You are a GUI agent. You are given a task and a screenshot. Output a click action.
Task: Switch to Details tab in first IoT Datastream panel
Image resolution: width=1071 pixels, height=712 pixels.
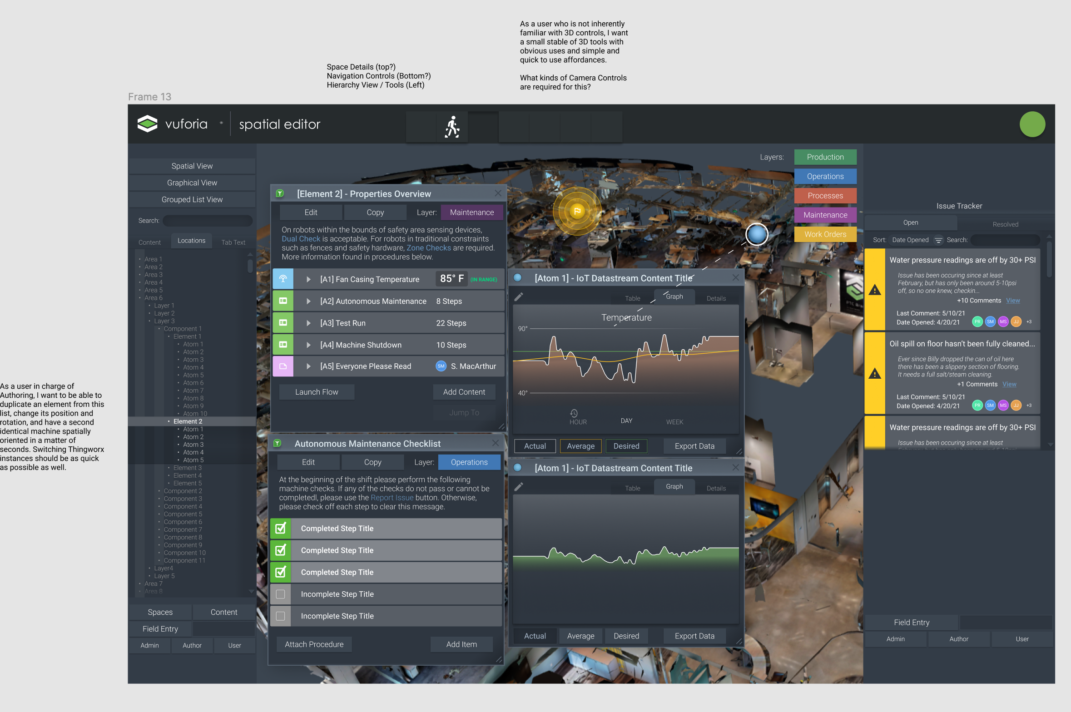[716, 298]
